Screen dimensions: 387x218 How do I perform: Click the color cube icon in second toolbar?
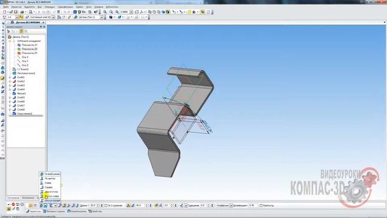(111, 17)
